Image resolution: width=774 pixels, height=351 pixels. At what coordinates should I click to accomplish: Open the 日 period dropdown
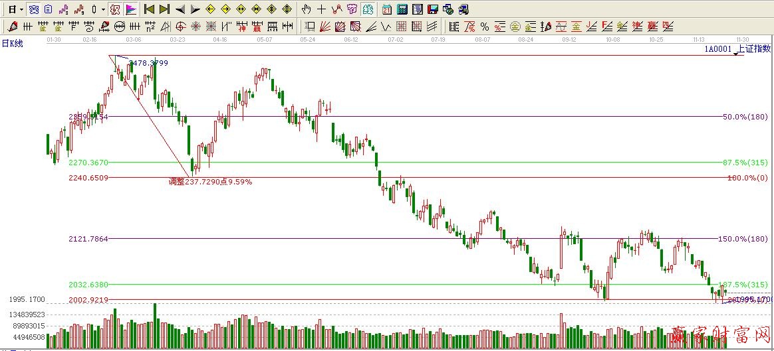tap(22, 9)
